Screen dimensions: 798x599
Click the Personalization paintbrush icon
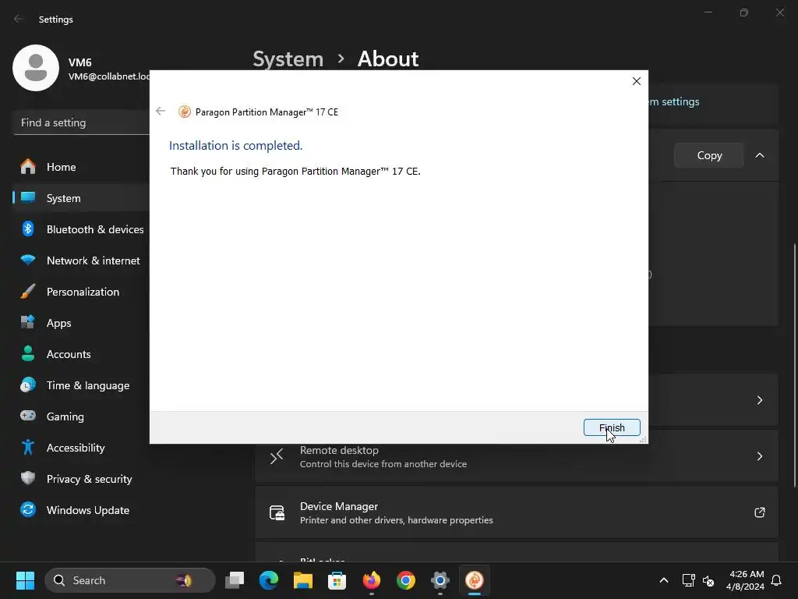point(28,292)
